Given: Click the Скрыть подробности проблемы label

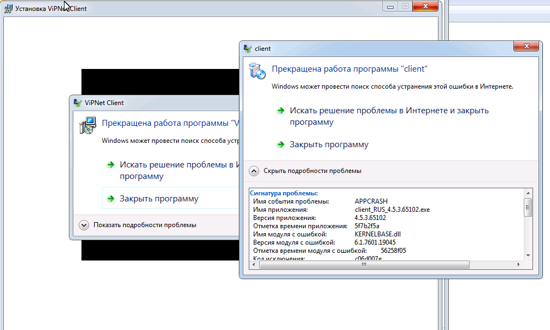Looking at the screenshot, I should pos(312,171).
